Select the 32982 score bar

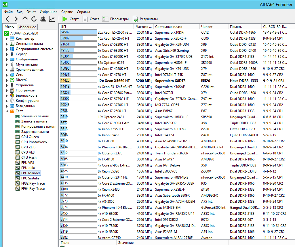79,38
